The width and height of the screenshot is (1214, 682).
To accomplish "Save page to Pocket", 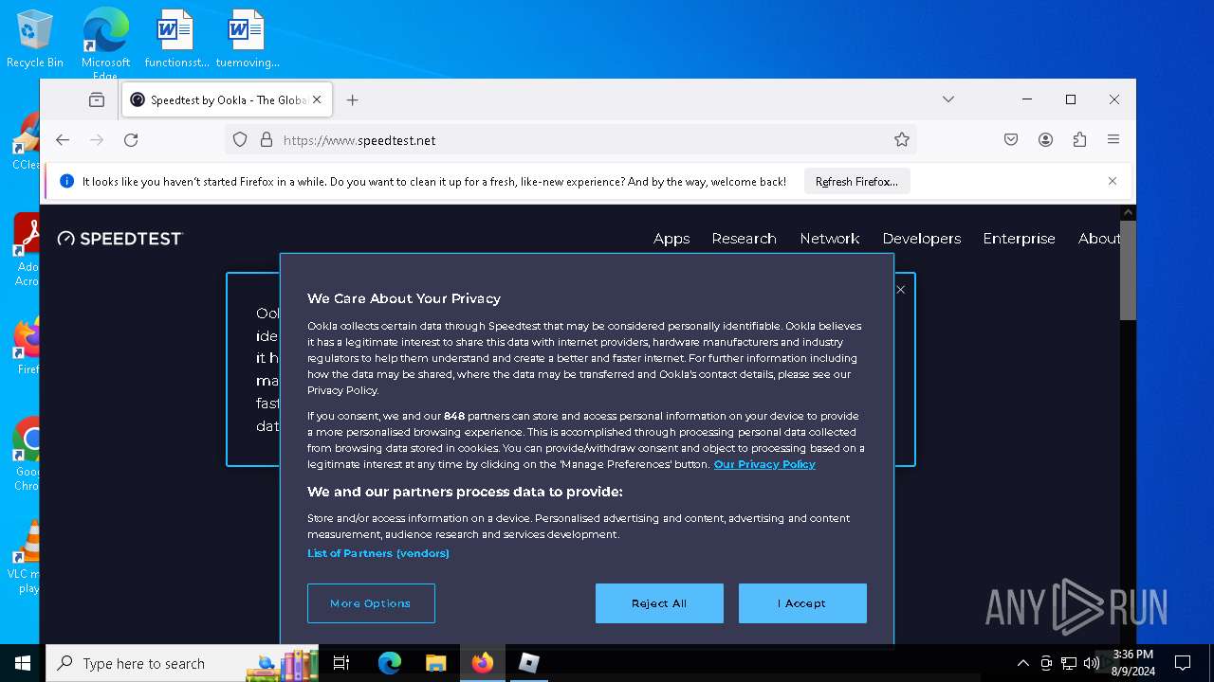I will [x=1011, y=139].
